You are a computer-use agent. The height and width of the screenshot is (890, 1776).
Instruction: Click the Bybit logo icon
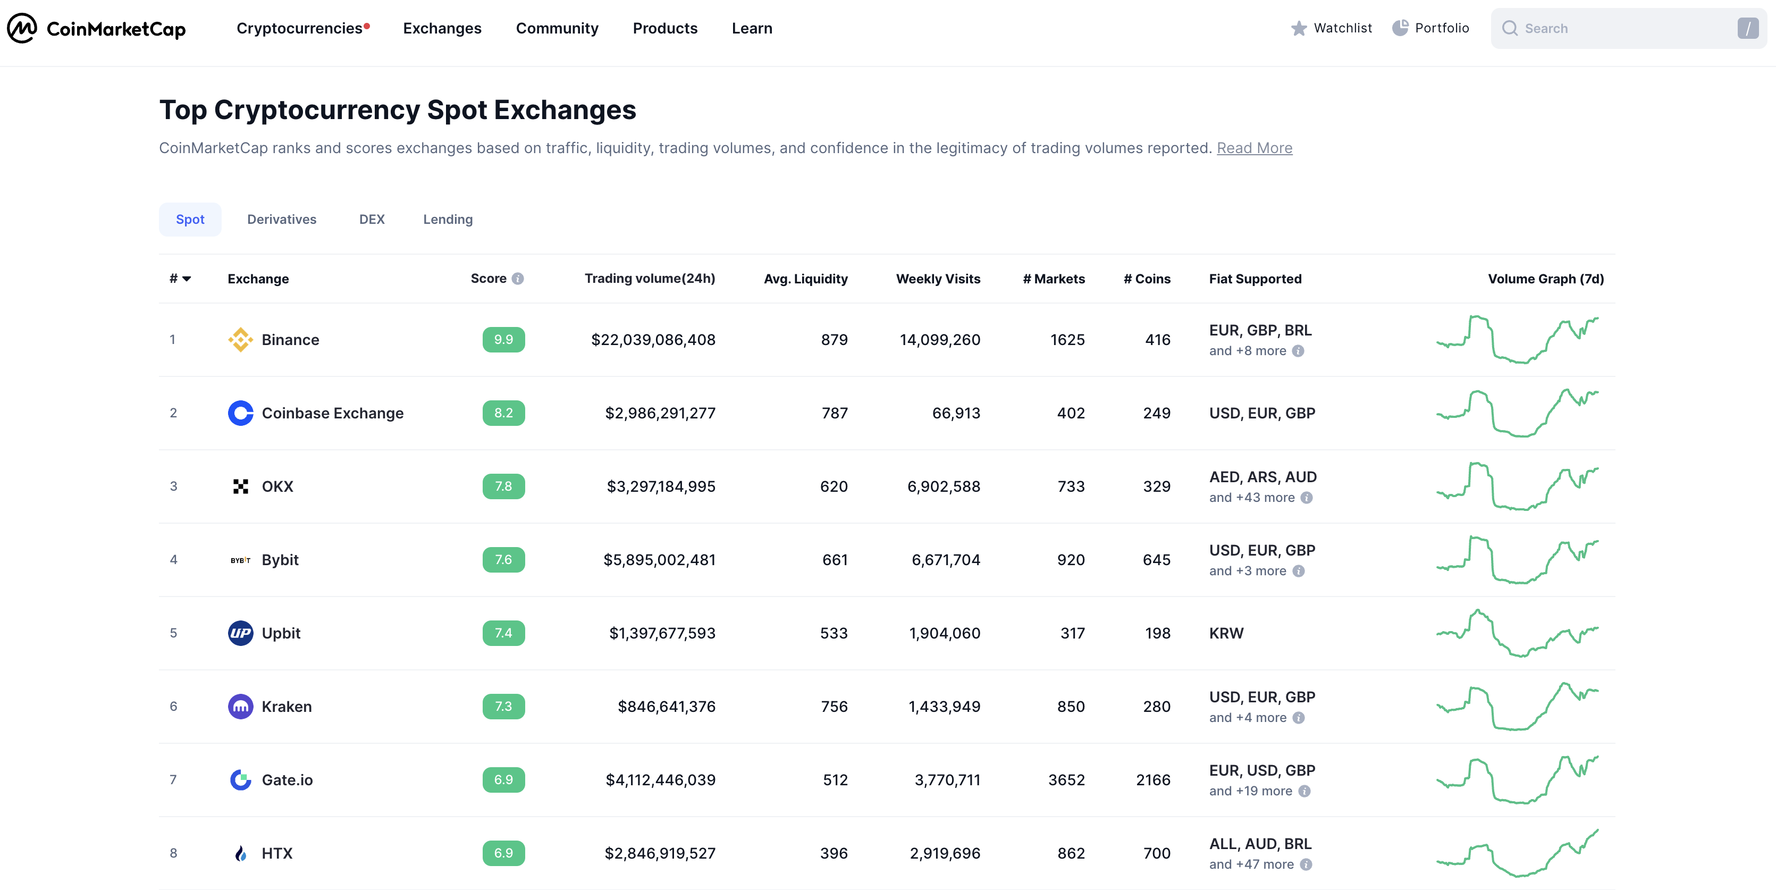[241, 560]
